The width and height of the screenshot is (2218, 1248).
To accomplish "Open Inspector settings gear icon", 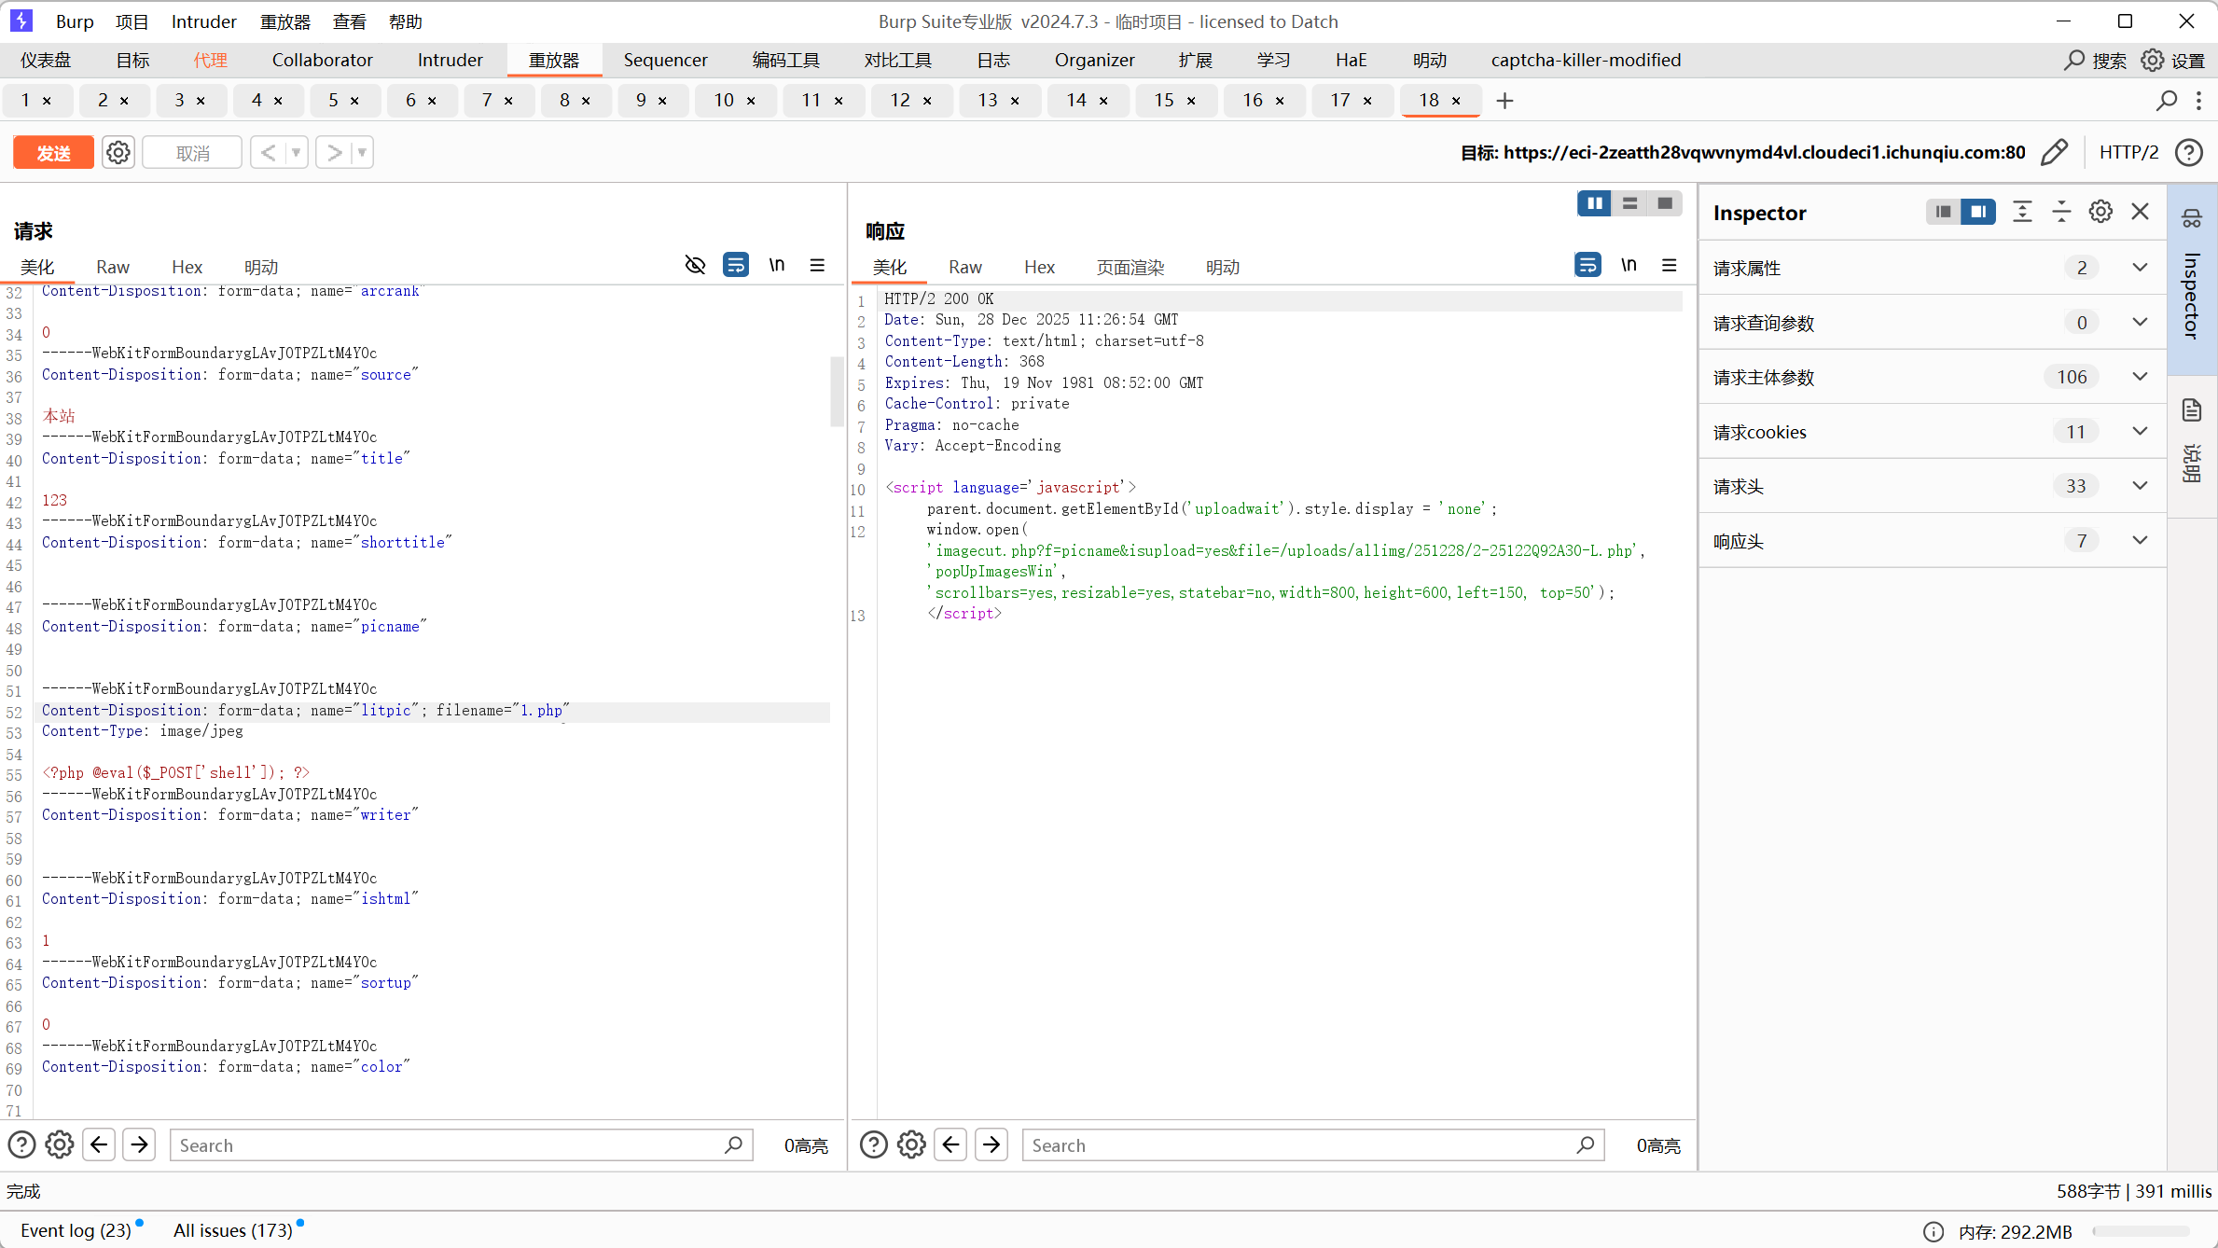I will coord(2100,212).
